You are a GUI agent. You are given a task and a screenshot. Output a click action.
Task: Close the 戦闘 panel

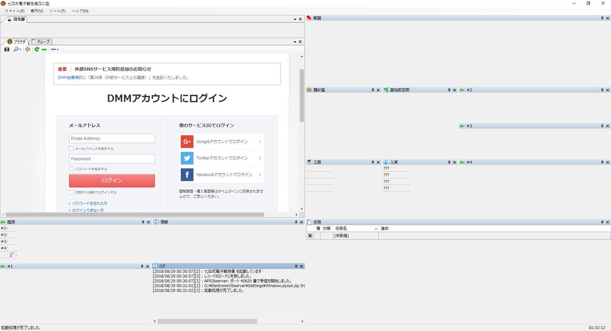point(607,18)
